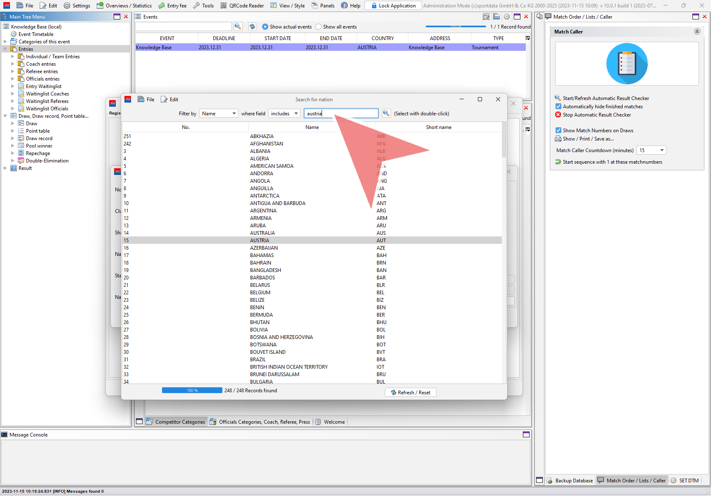The width and height of the screenshot is (711, 496).
Task: Select Knowledge Base event row
Action: [330, 47]
